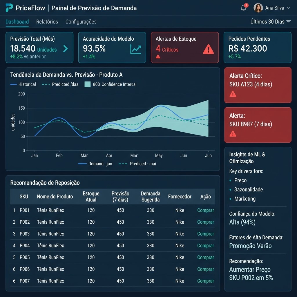Click the arrow in Previsão Total card
This screenshot has height=297, width=297.
tap(66, 49)
